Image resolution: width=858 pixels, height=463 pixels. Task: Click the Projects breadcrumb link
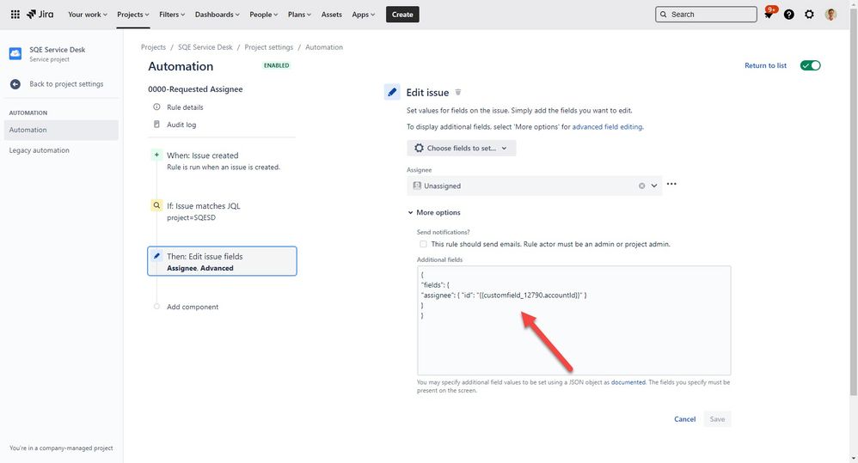tap(153, 47)
